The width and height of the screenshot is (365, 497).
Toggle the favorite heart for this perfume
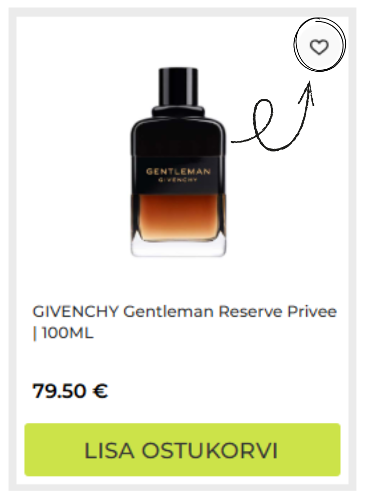(x=319, y=47)
